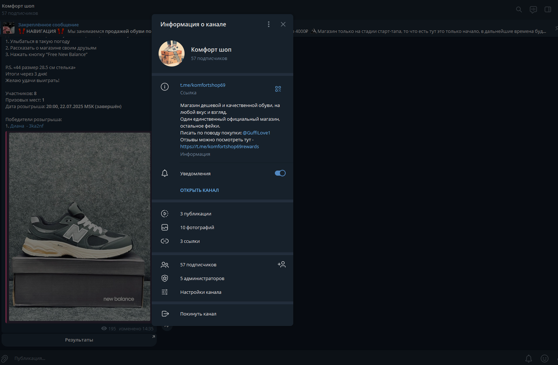Viewport: 558px width, 365px height.
Task: Open channel comments icon in top bar
Action: pos(533,9)
